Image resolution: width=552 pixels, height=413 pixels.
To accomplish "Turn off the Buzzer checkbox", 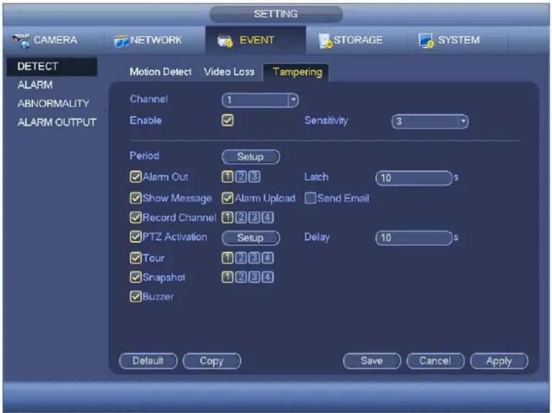I will (136, 296).
